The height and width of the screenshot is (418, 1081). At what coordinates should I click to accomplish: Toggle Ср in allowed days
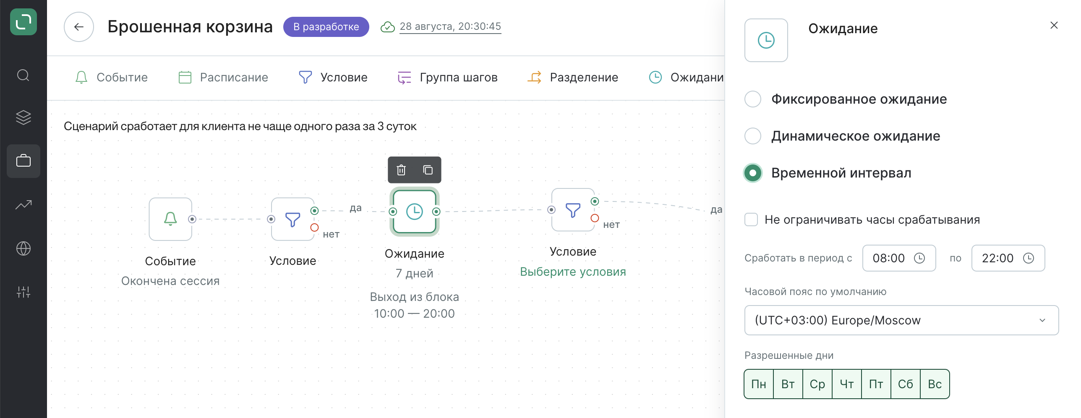817,384
